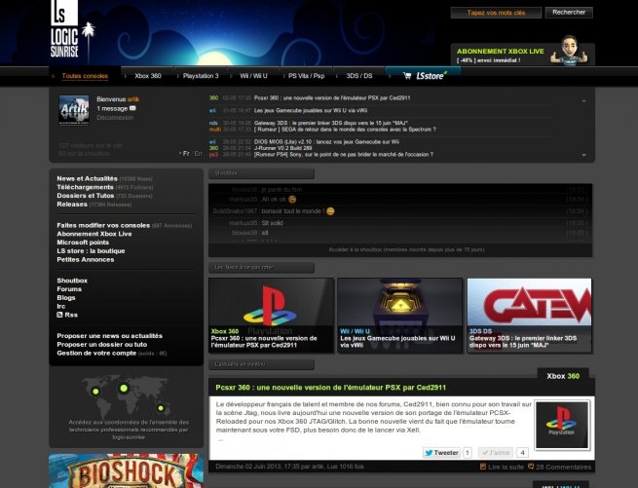The height and width of the screenshot is (488, 638).
Task: Click the Déconnexion link
Action: pyautogui.click(x=115, y=117)
